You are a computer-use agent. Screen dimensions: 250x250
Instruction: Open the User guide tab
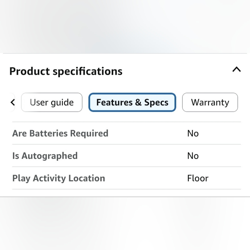(52, 102)
